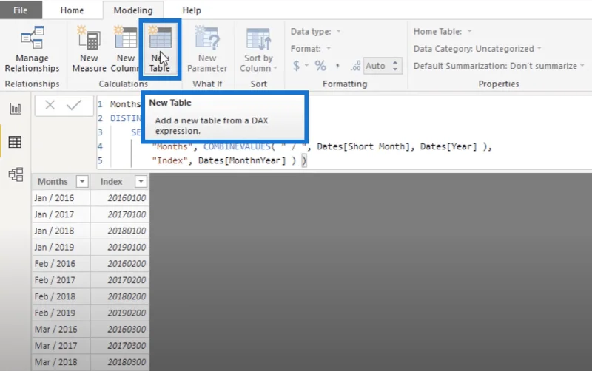Image resolution: width=592 pixels, height=371 pixels.
Task: Select index value 20170100
Action: (x=120, y=214)
